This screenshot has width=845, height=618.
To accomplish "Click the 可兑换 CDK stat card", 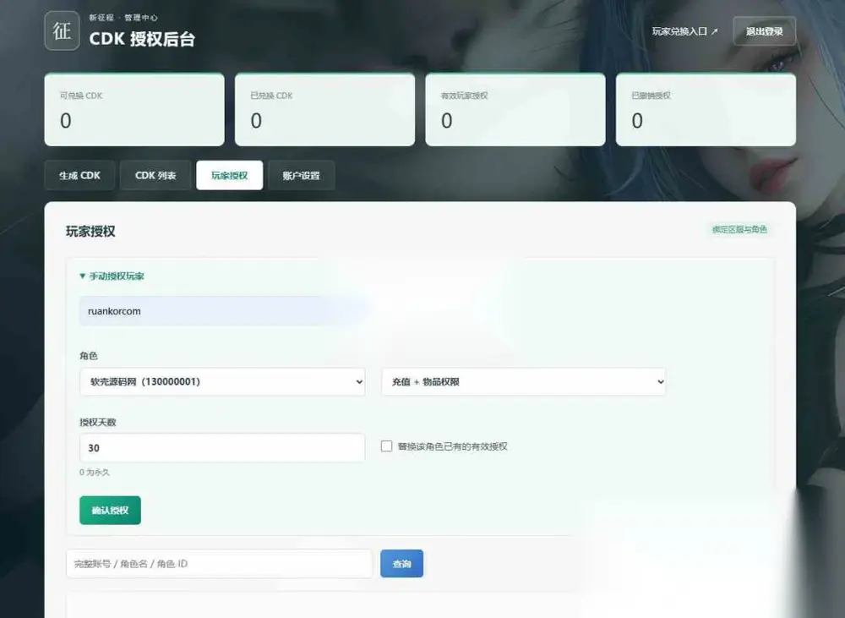I will pyautogui.click(x=134, y=109).
